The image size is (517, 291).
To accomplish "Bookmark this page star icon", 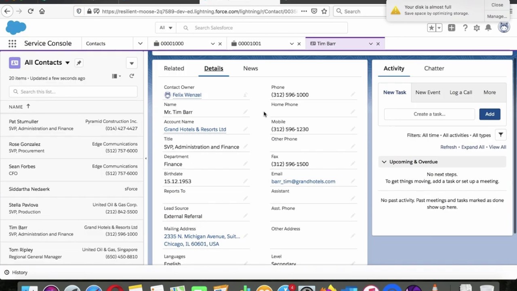I will [x=324, y=11].
